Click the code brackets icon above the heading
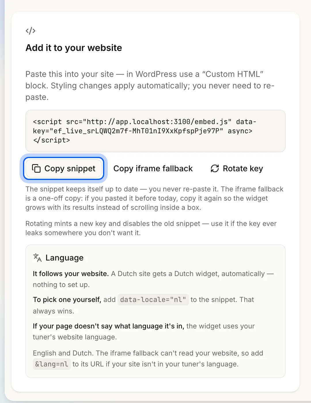The image size is (311, 403). pos(31,31)
